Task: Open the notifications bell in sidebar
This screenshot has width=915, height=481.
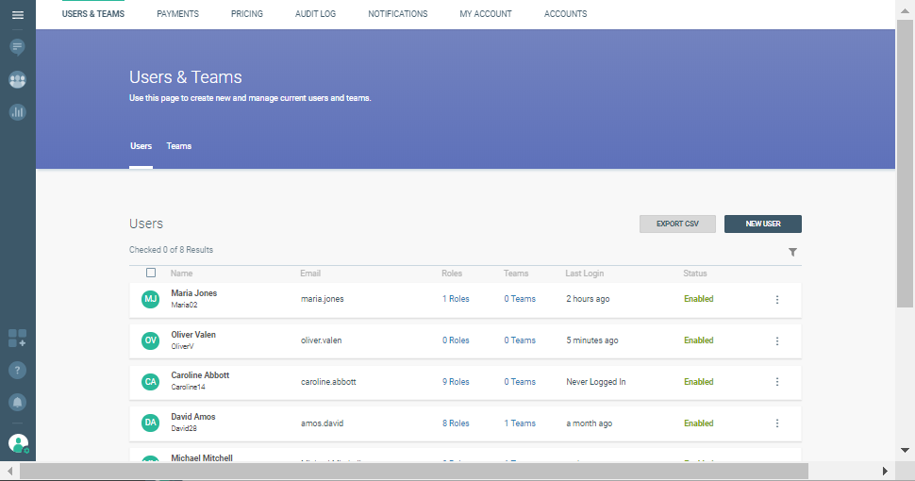Action: click(17, 402)
